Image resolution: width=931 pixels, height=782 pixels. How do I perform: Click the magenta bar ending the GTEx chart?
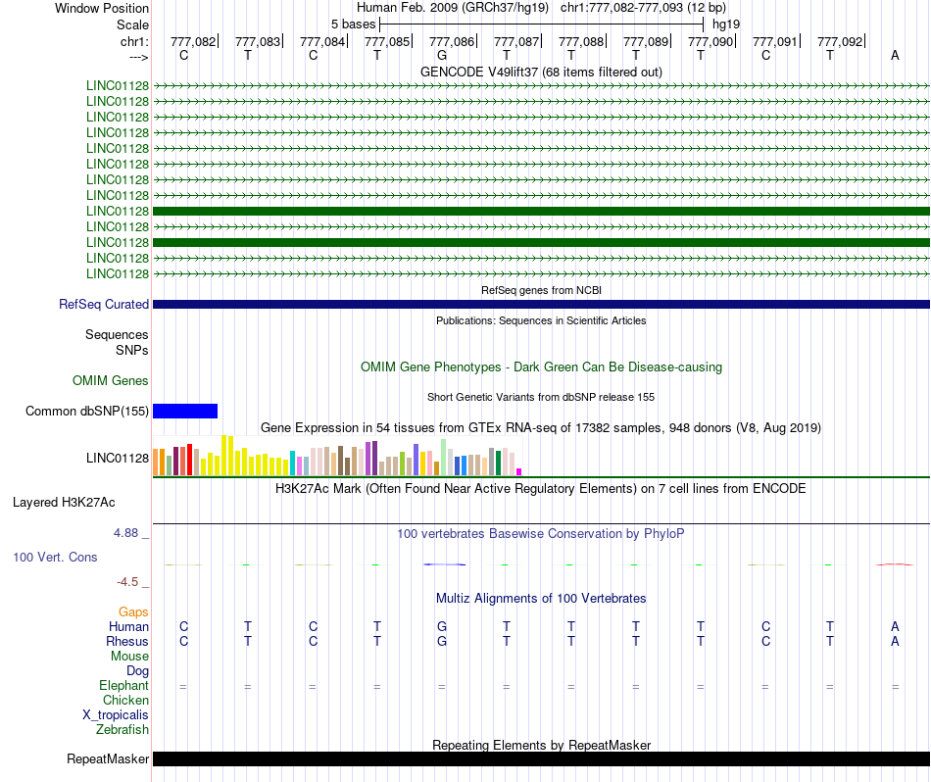pos(519,472)
